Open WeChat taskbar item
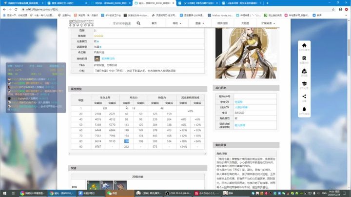The width and height of the screenshot is (351, 197). pyautogui.click(x=120, y=193)
